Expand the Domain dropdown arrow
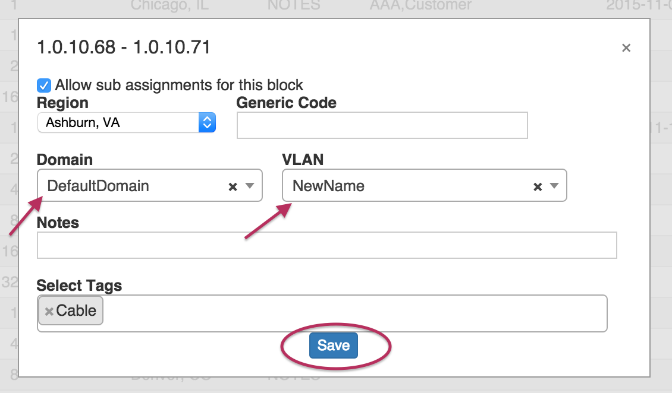Viewport: 672px width, 393px height. (250, 186)
